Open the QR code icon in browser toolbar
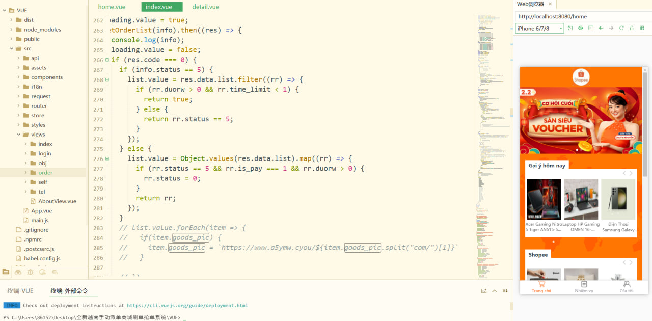The height and width of the screenshot is (321, 652). pyautogui.click(x=642, y=29)
